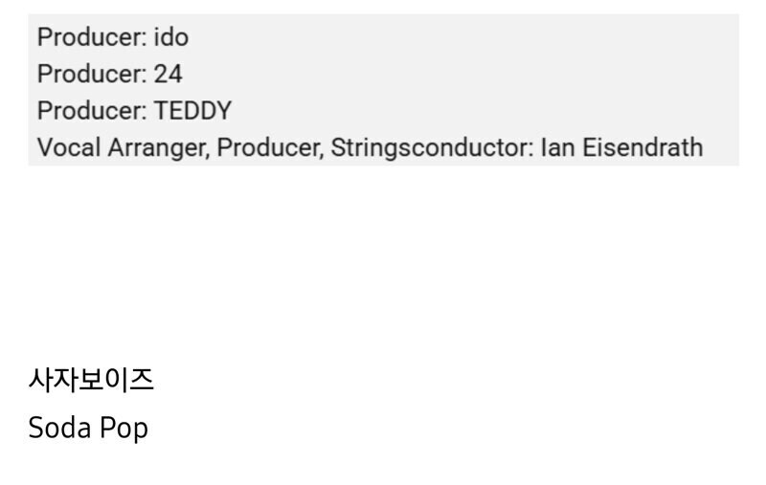This screenshot has height=485, width=766.
Task: Select the "Stringsconductor" role word
Action: (433, 148)
